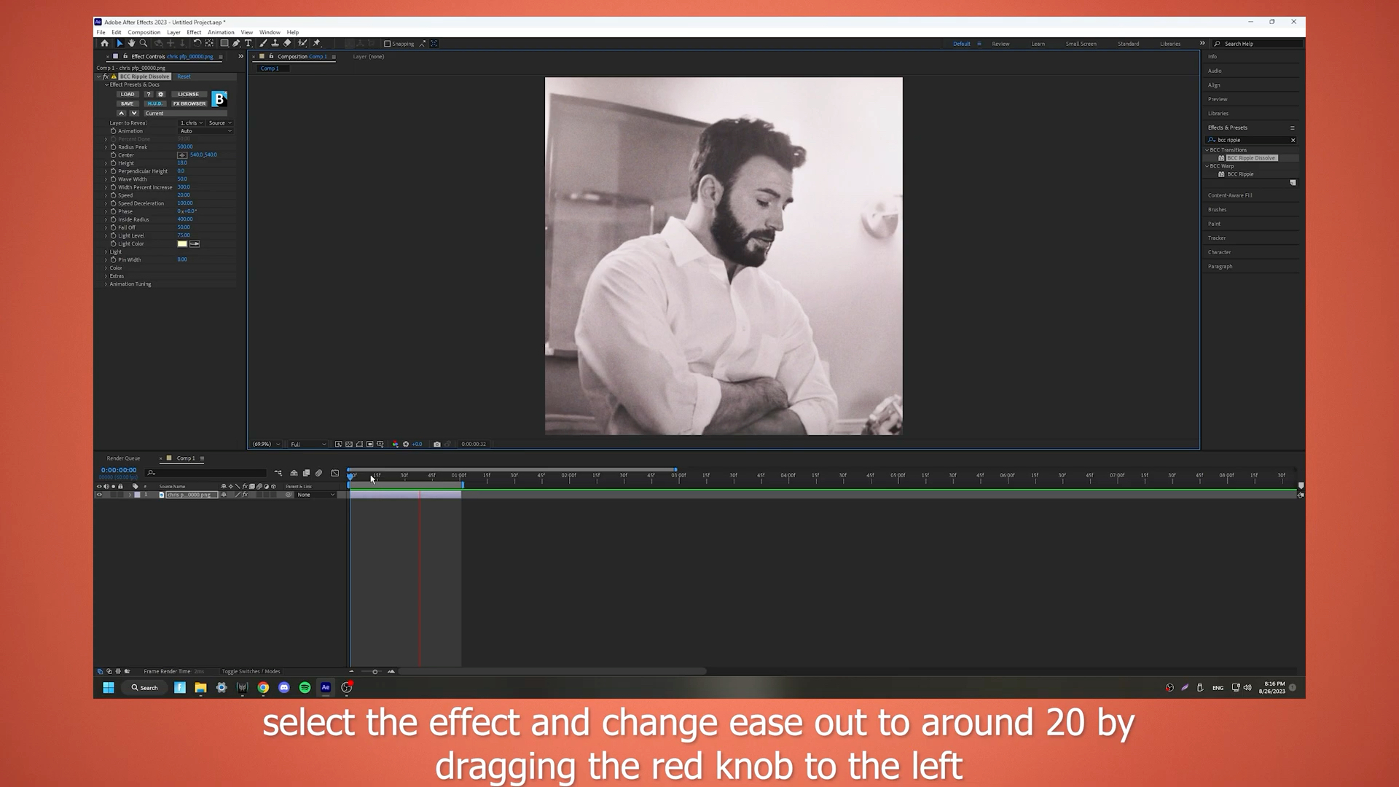Select the Puppet Pin tool

(x=316, y=43)
